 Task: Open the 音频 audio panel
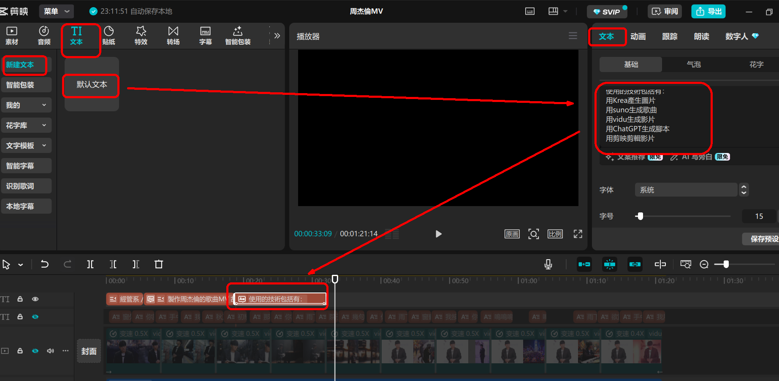(44, 36)
